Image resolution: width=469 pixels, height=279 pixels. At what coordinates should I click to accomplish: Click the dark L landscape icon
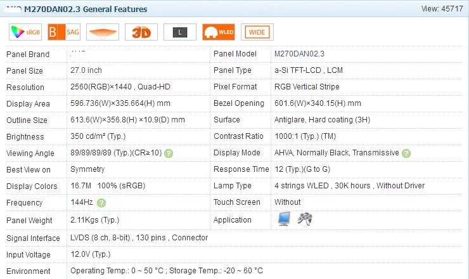[x=179, y=32]
